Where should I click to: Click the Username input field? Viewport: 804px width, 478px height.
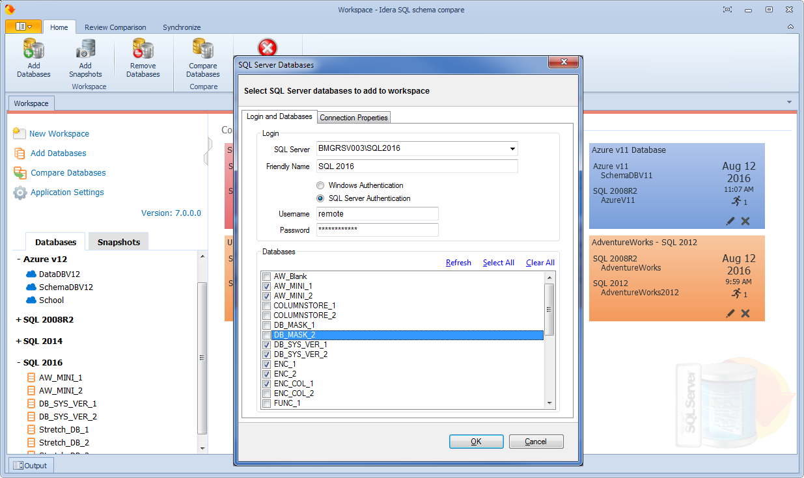tap(378, 213)
